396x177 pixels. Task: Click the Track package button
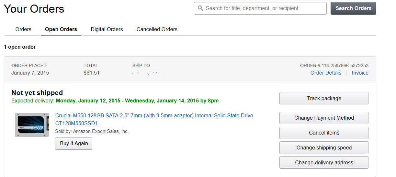click(x=324, y=98)
